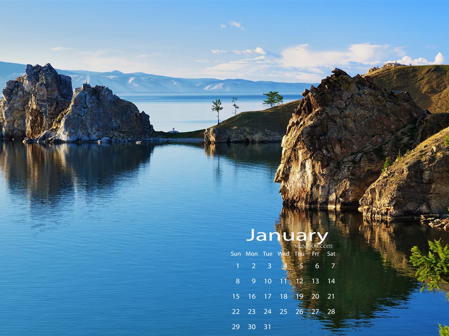
Task: Click the January month title
Action: 287,236
